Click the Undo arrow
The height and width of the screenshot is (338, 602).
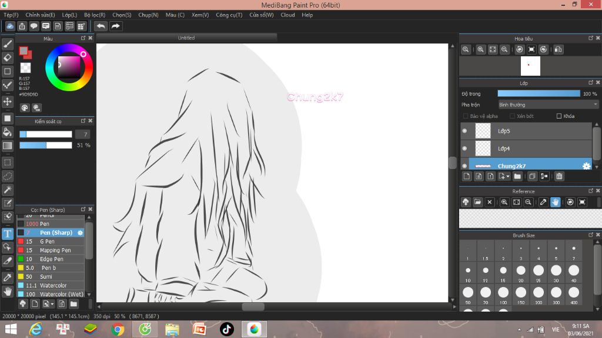point(101,26)
